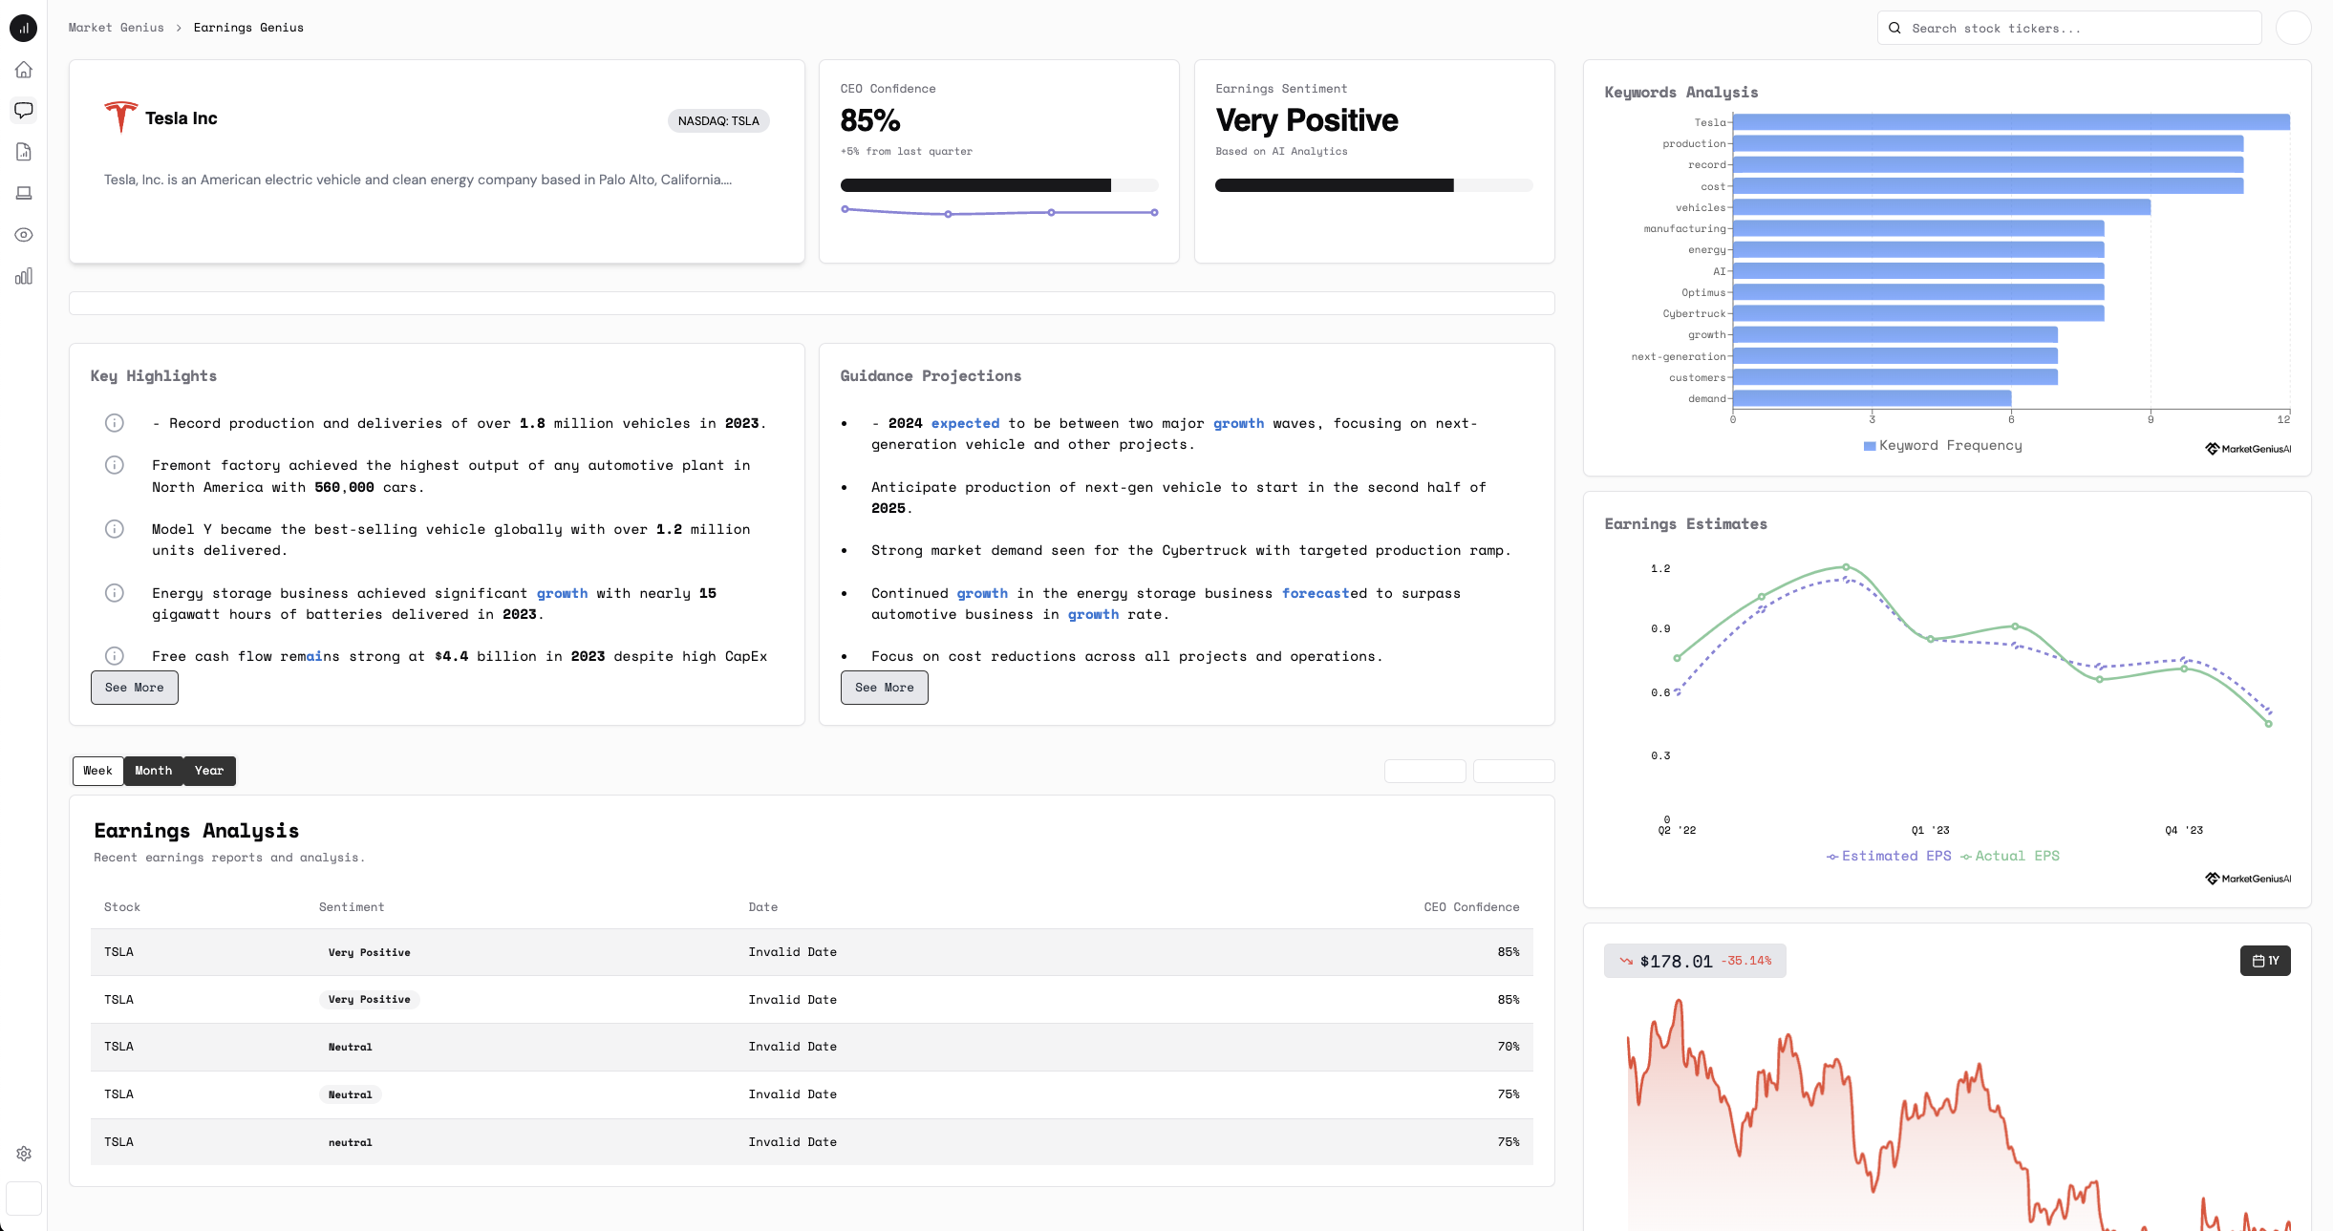Screen dimensions: 2333x1231
Task: Open the eye watchlist sidebar icon
Action: tap(24, 235)
